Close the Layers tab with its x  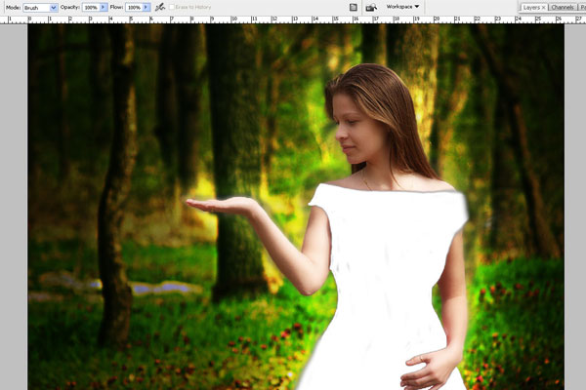pos(543,7)
